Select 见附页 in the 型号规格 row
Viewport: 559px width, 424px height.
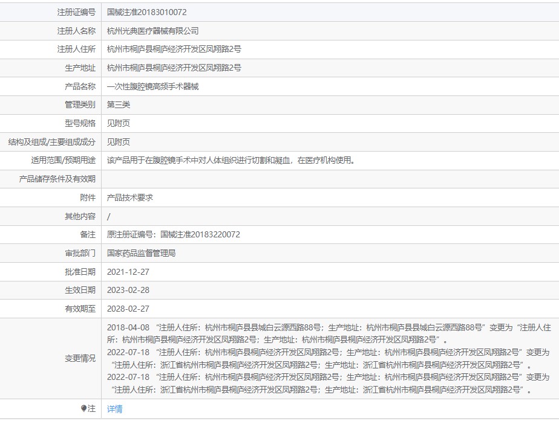pos(119,123)
